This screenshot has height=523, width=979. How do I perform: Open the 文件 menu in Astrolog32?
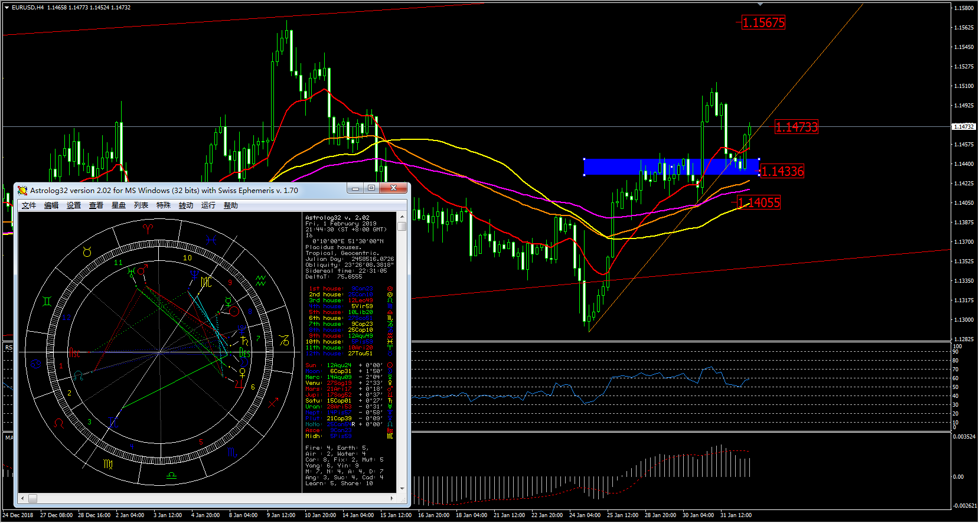tap(29, 205)
